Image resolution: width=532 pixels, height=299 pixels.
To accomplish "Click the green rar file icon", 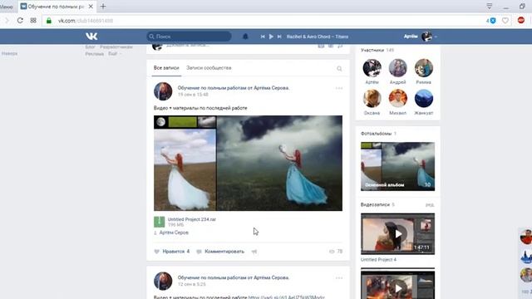I will pos(159,222).
